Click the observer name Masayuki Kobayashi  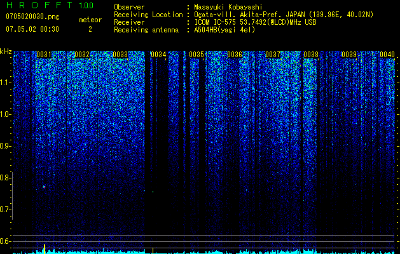pos(228,7)
